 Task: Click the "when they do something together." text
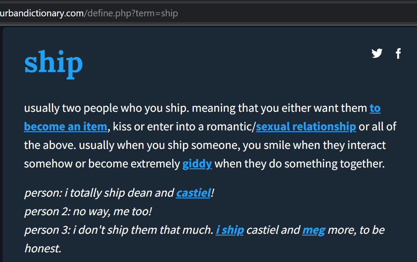(299, 164)
